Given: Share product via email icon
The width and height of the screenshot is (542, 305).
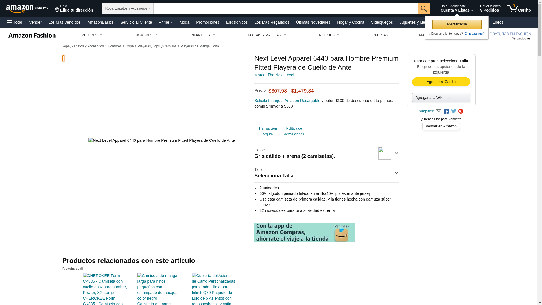Looking at the screenshot, I should pos(438,111).
